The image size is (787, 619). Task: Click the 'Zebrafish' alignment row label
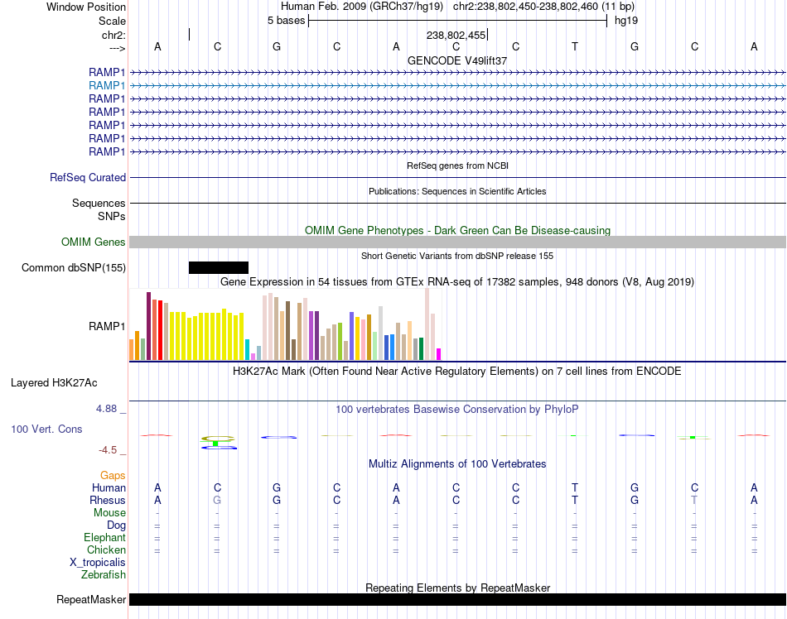click(x=104, y=575)
